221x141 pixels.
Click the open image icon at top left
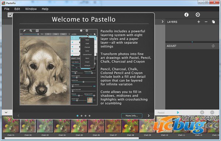tap(10, 15)
